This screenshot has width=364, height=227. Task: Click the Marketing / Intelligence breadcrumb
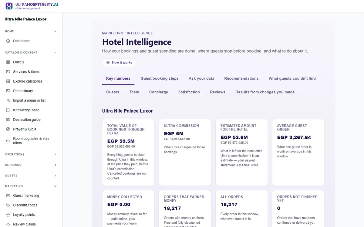(127, 33)
